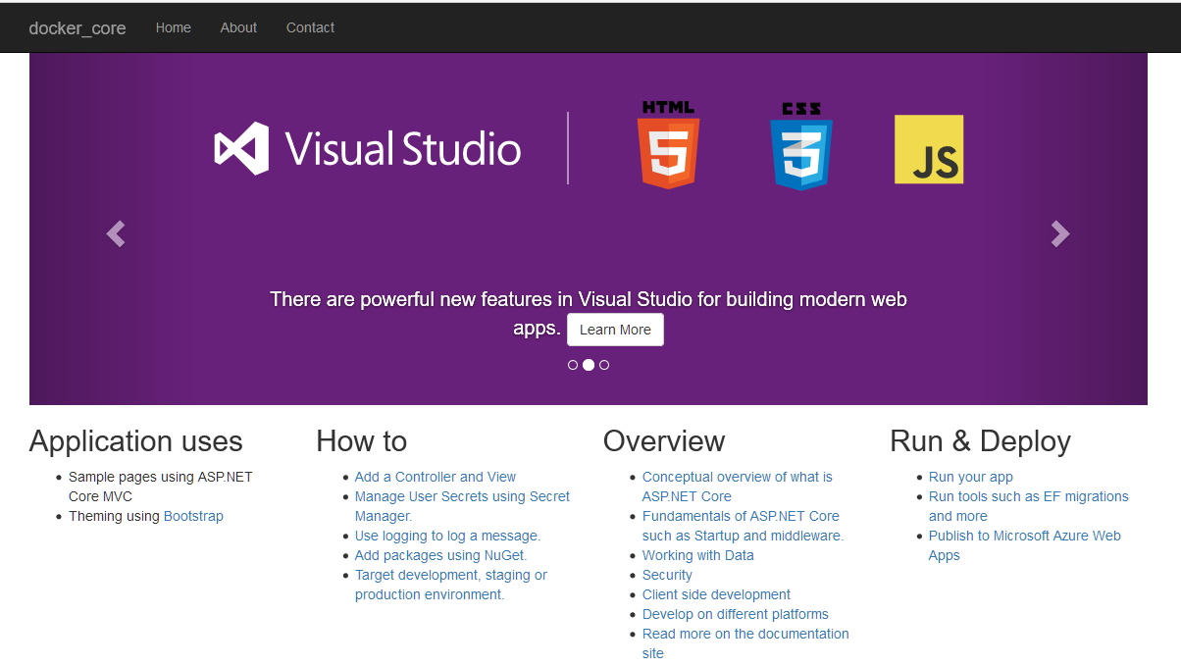Click the 'Overview' heading
This screenshot has height=666, width=1181.
pos(664,441)
